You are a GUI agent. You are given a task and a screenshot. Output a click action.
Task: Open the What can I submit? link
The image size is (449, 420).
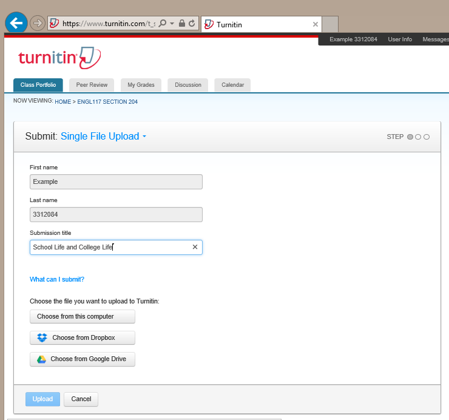(57, 279)
